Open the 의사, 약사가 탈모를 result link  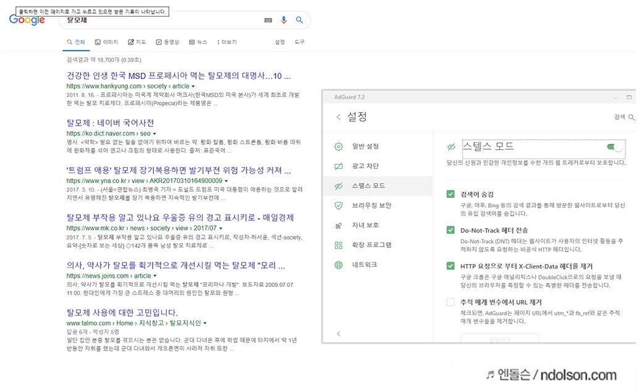[176, 265]
